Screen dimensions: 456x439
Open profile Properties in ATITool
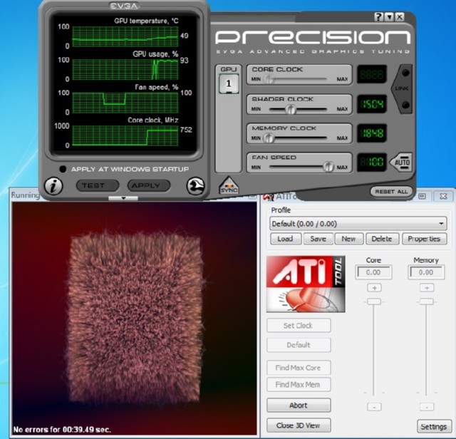tap(425, 239)
